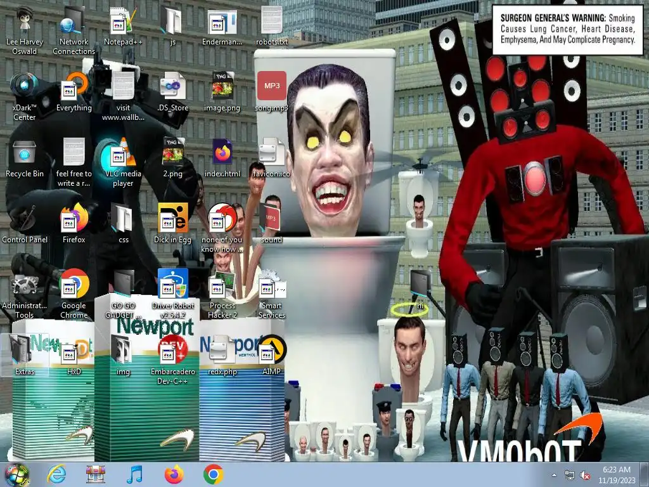Open the robots.txt file
This screenshot has height=487, width=649.
[x=271, y=27]
